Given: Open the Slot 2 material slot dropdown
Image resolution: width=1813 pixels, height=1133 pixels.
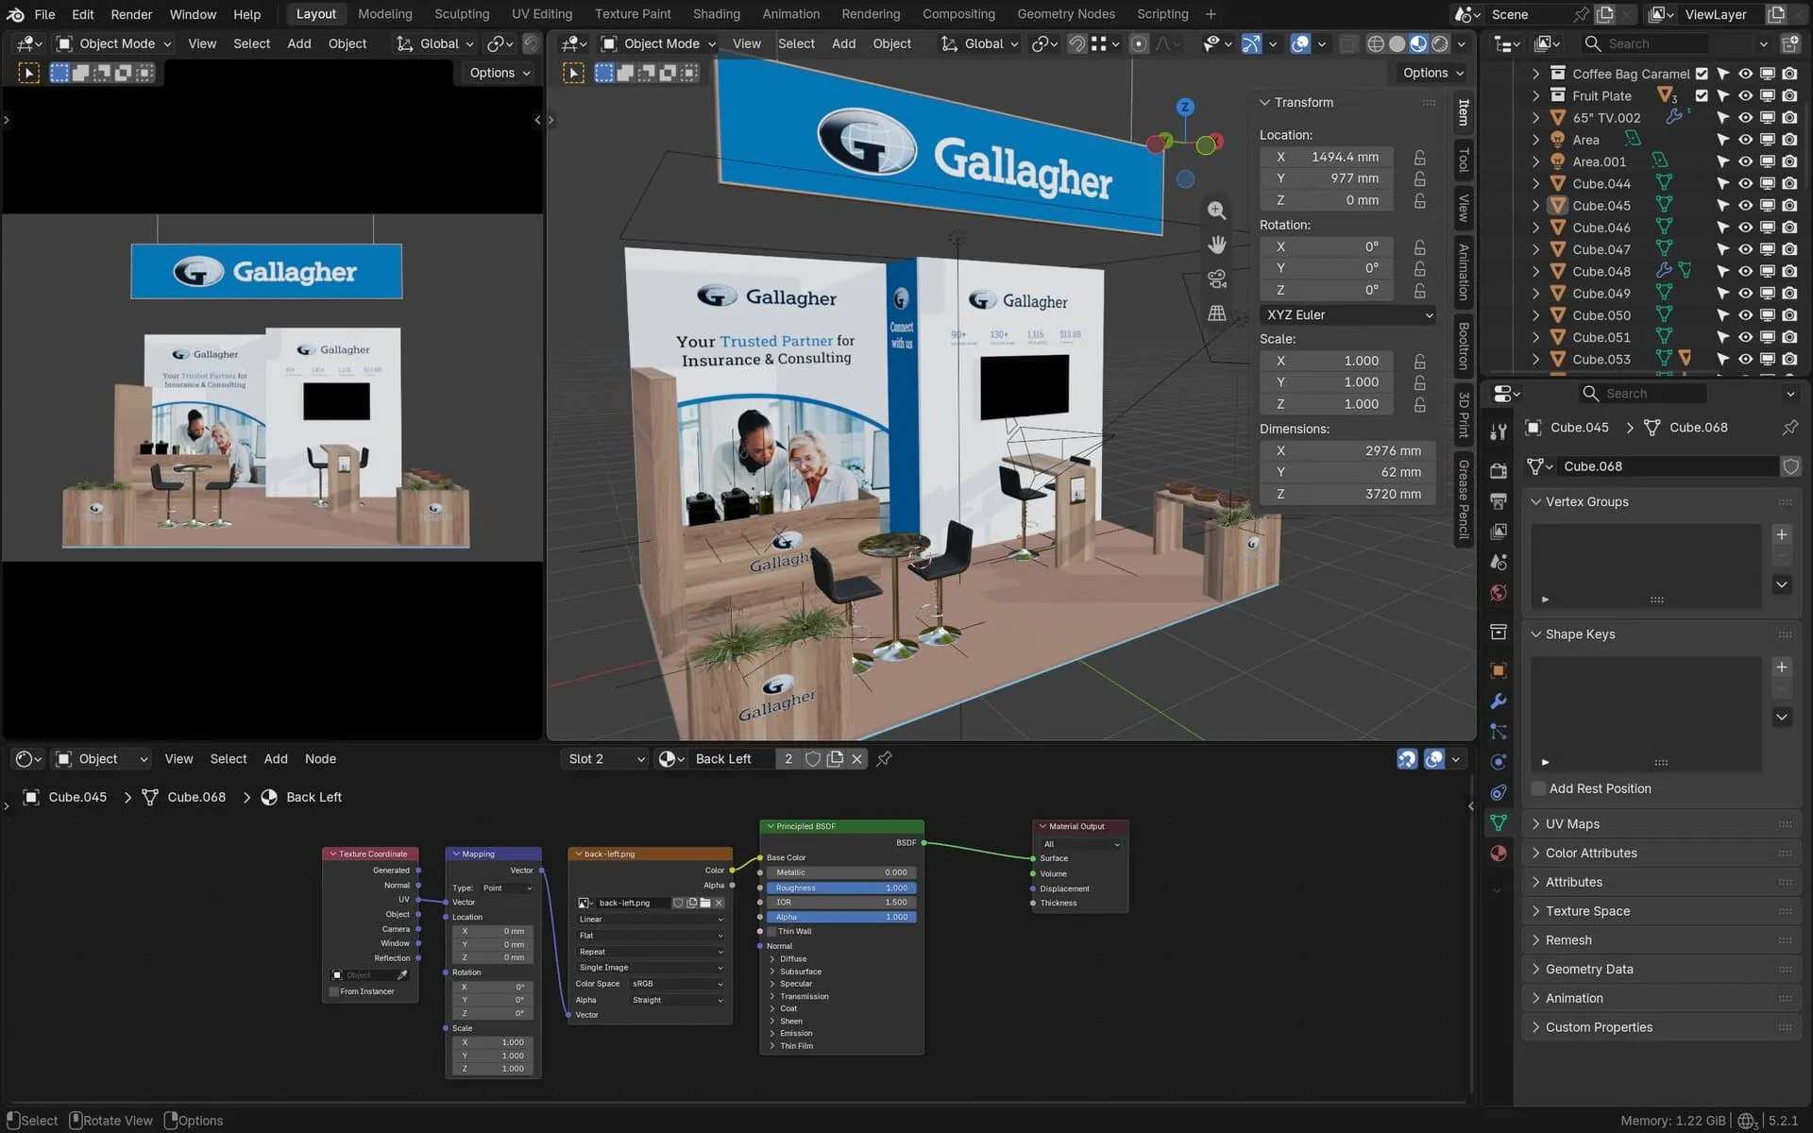Looking at the screenshot, I should click(604, 759).
